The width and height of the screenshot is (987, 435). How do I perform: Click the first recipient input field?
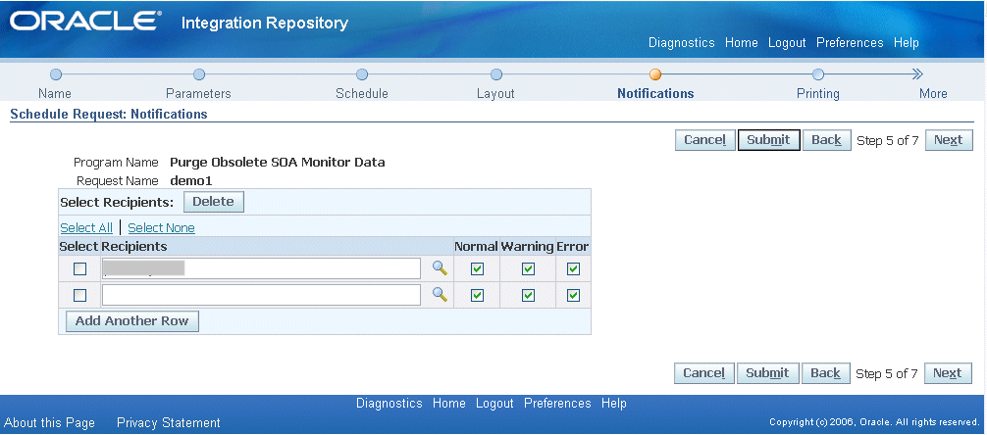[x=261, y=268]
